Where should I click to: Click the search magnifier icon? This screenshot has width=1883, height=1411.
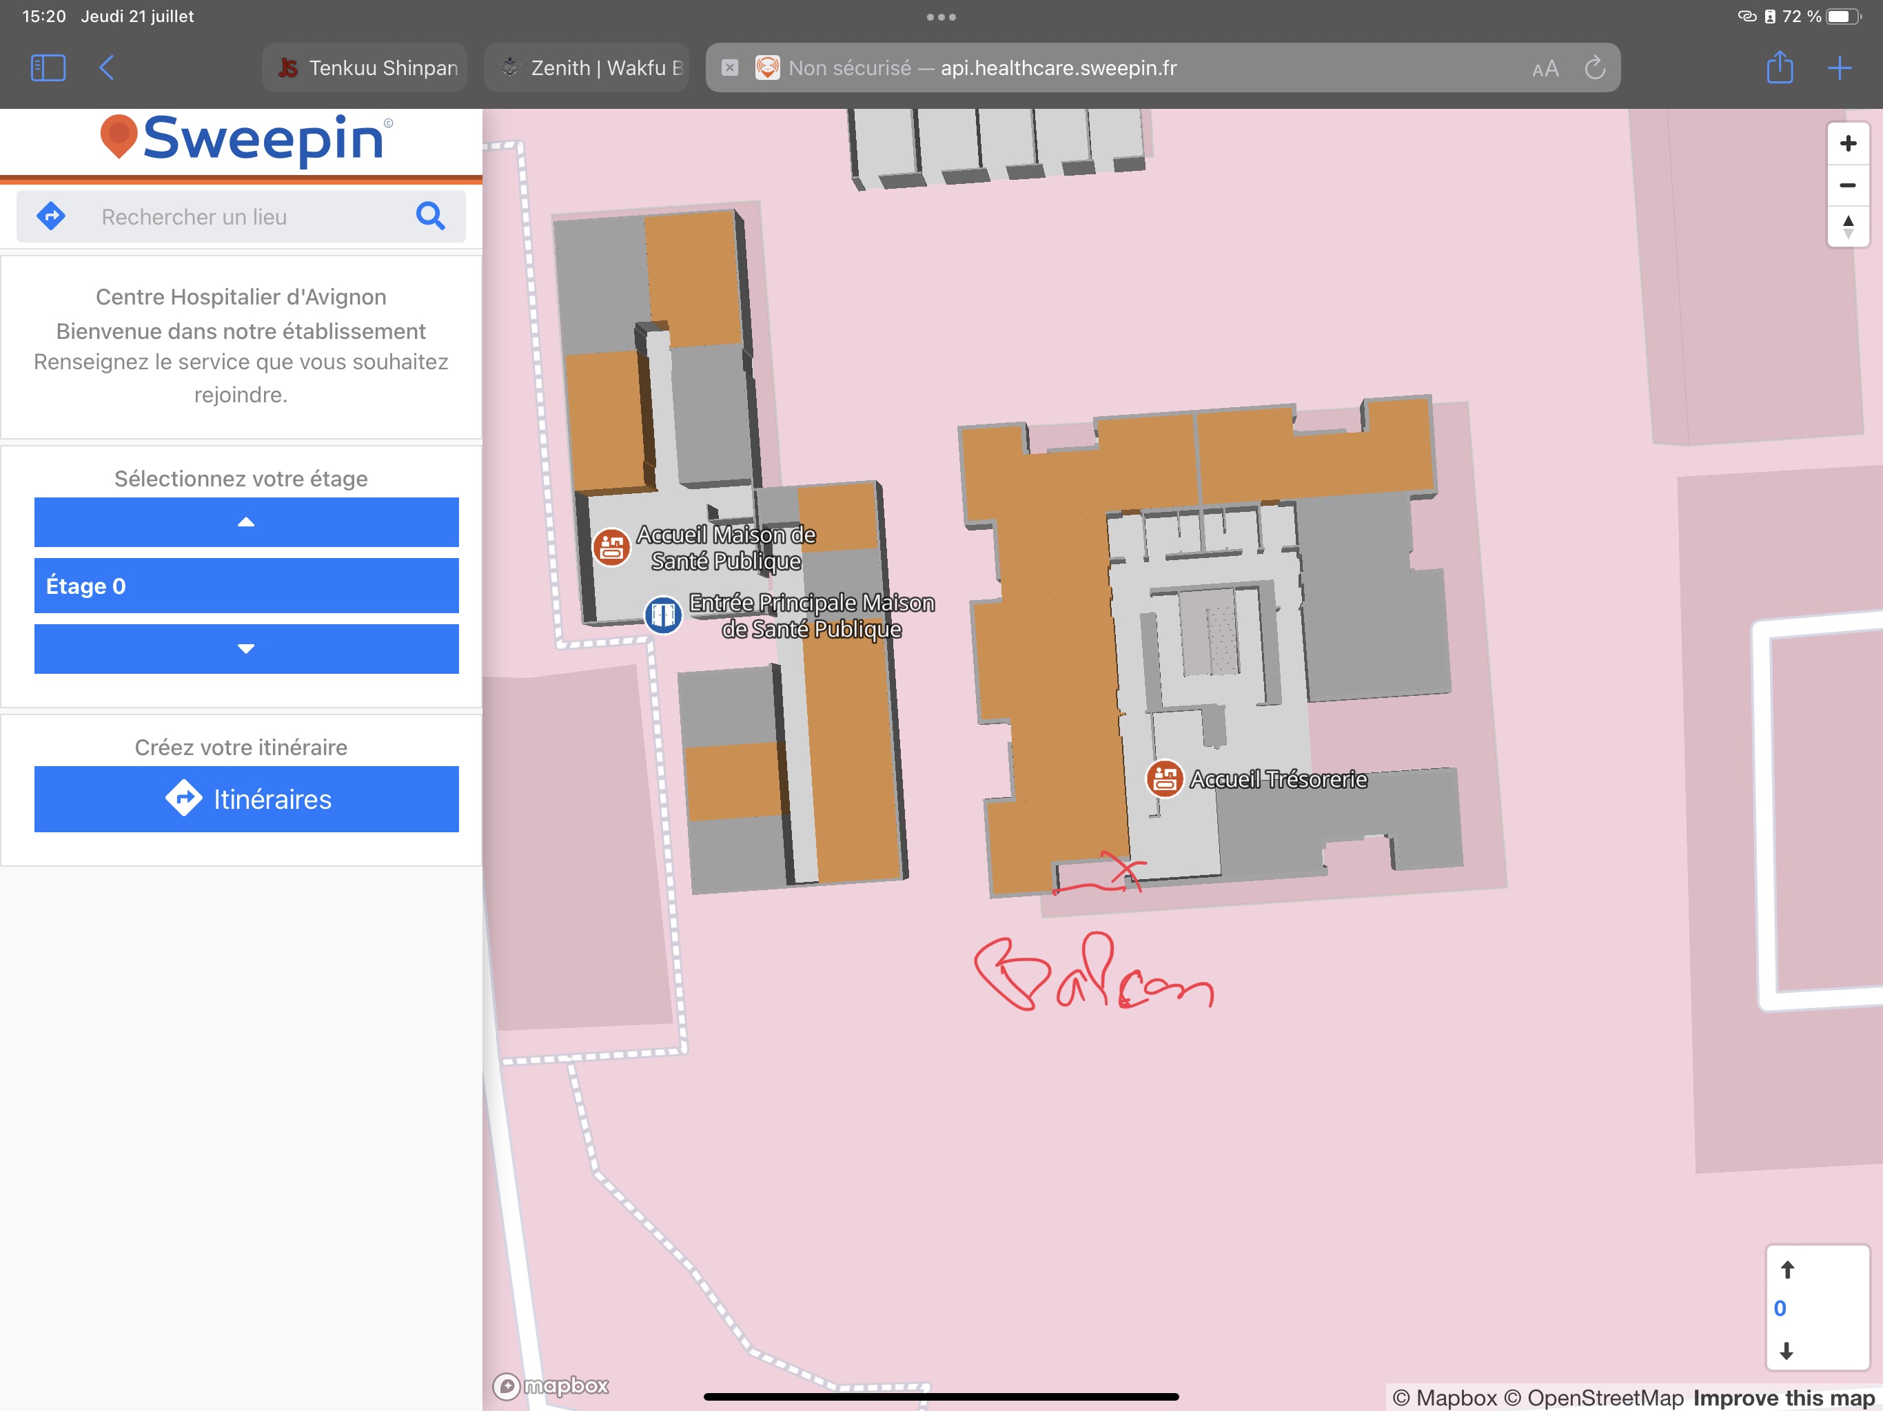click(x=430, y=216)
